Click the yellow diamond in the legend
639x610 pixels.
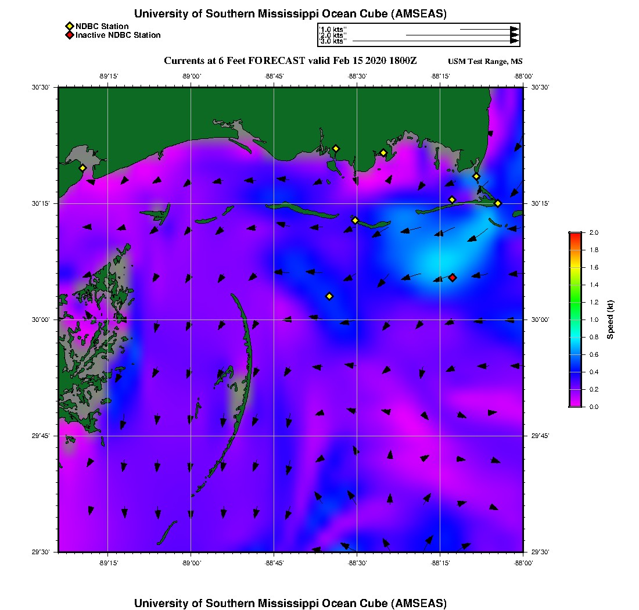coord(69,26)
